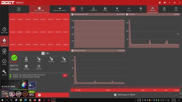Click the monitor column header icon
Screen dimensions: 182x102
(x=79, y=90)
